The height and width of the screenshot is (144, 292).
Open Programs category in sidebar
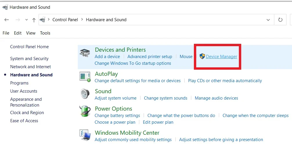click(19, 83)
